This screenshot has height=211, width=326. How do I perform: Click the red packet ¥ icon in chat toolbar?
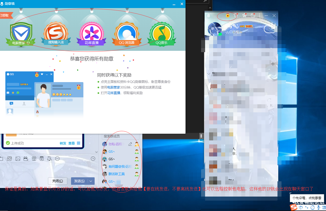pos(42,159)
